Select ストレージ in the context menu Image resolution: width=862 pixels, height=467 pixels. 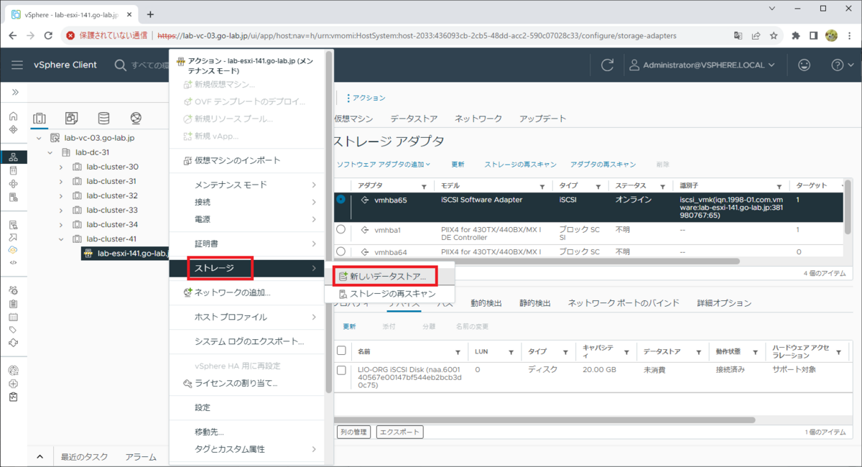coord(247,269)
